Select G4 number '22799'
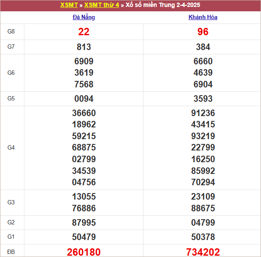 click(203, 147)
